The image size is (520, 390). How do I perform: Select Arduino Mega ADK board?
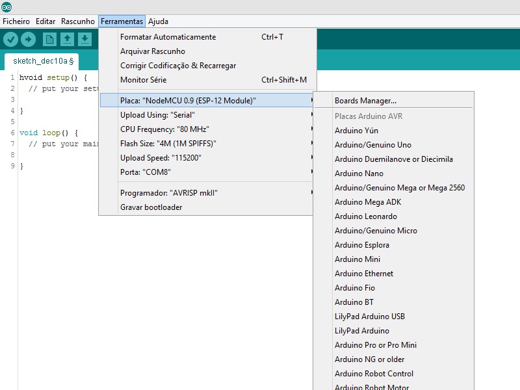pos(394,201)
